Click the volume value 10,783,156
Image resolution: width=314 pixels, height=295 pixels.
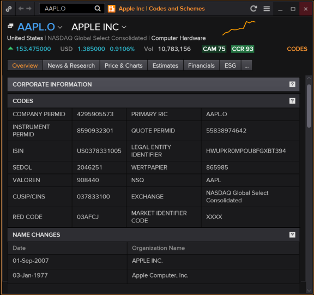coord(174,49)
